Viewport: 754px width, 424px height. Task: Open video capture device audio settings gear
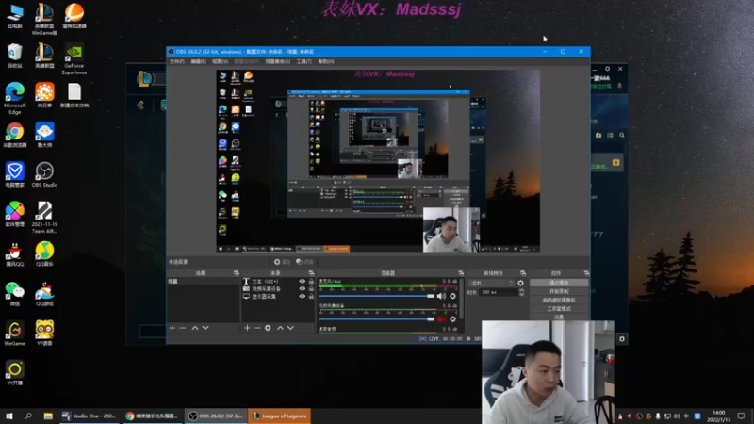(452, 319)
